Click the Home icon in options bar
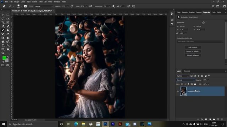The width and height of the screenshot is (227, 127). (4, 6)
